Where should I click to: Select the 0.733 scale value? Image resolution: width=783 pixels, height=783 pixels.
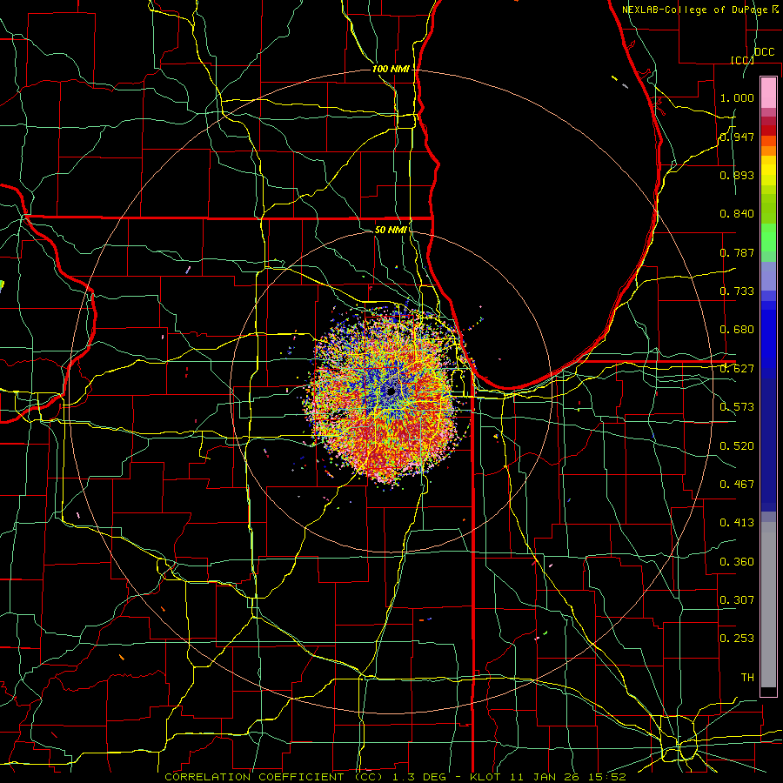(x=737, y=291)
